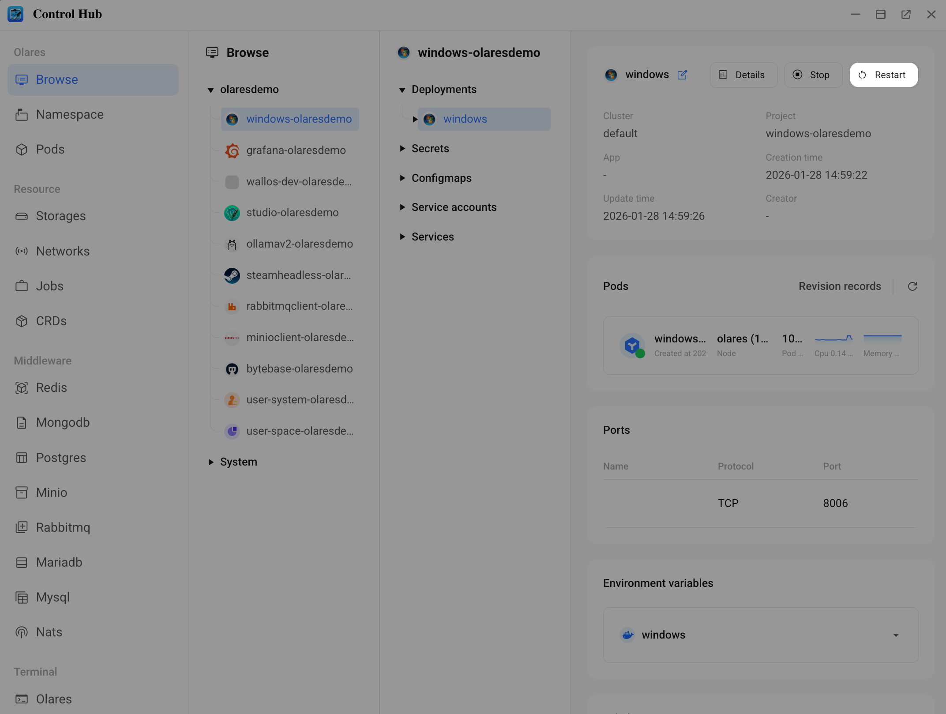
Task: Select ollamav2-olaresdemo in the tree
Action: [299, 244]
